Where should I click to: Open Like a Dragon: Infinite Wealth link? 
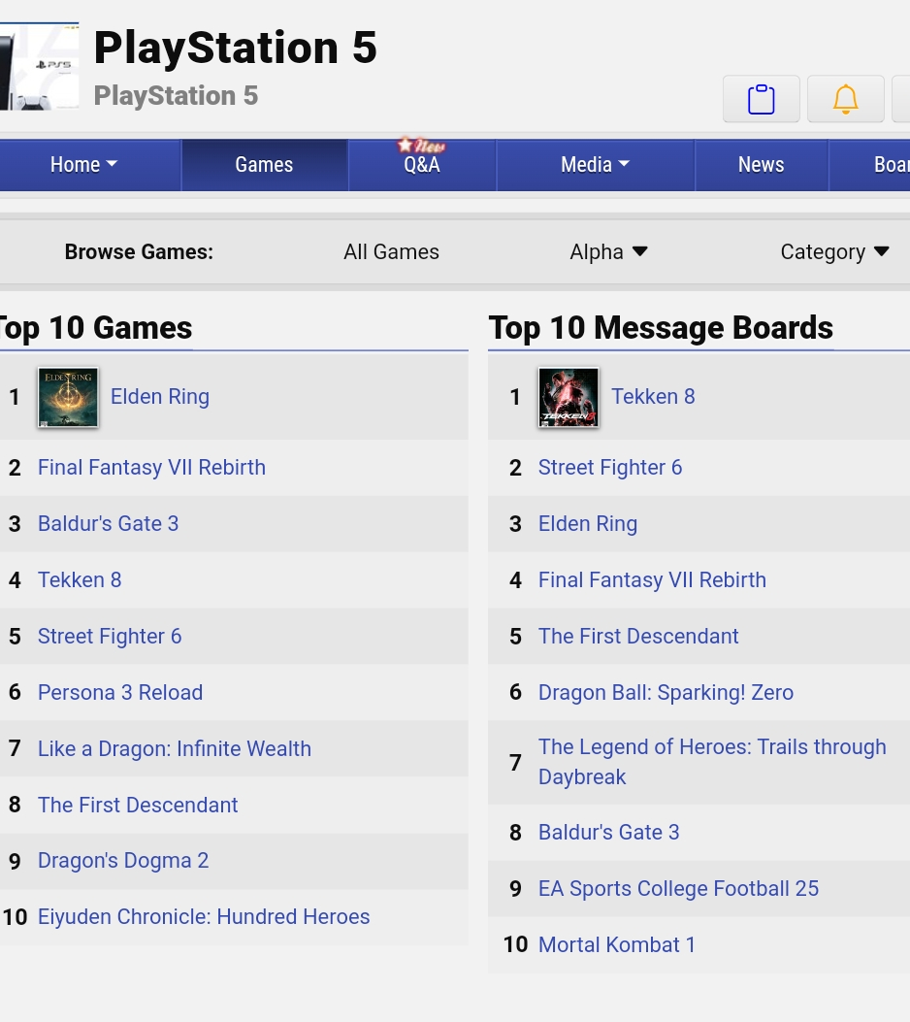click(x=175, y=748)
